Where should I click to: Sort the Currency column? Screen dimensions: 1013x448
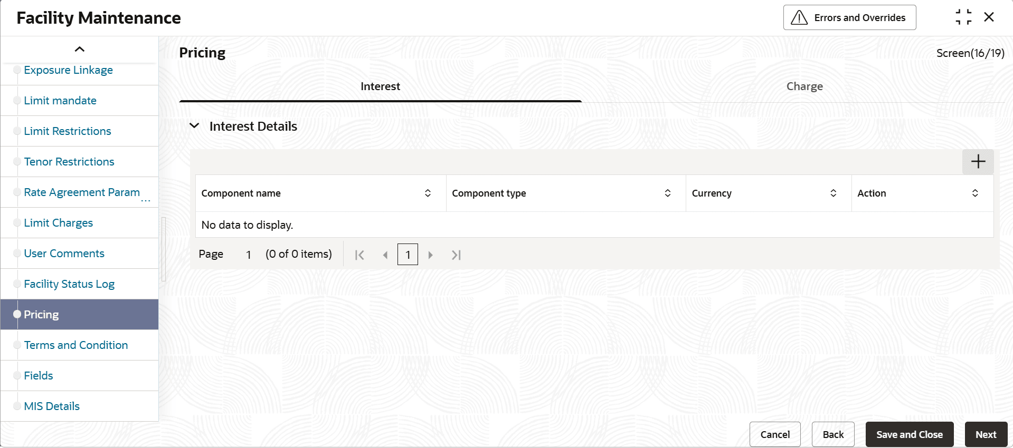(833, 193)
